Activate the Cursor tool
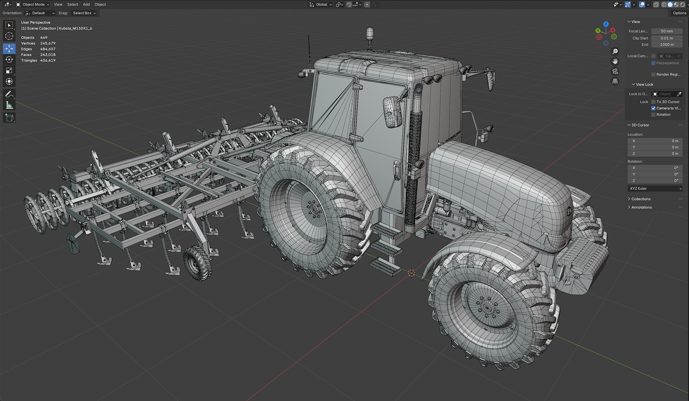The image size is (689, 401). click(x=9, y=36)
